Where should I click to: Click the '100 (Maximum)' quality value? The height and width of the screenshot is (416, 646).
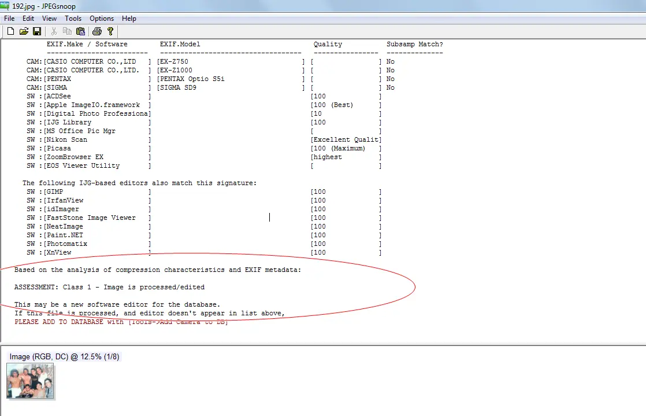(340, 148)
